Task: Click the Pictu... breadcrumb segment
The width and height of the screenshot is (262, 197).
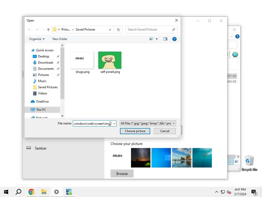Action: (66, 30)
